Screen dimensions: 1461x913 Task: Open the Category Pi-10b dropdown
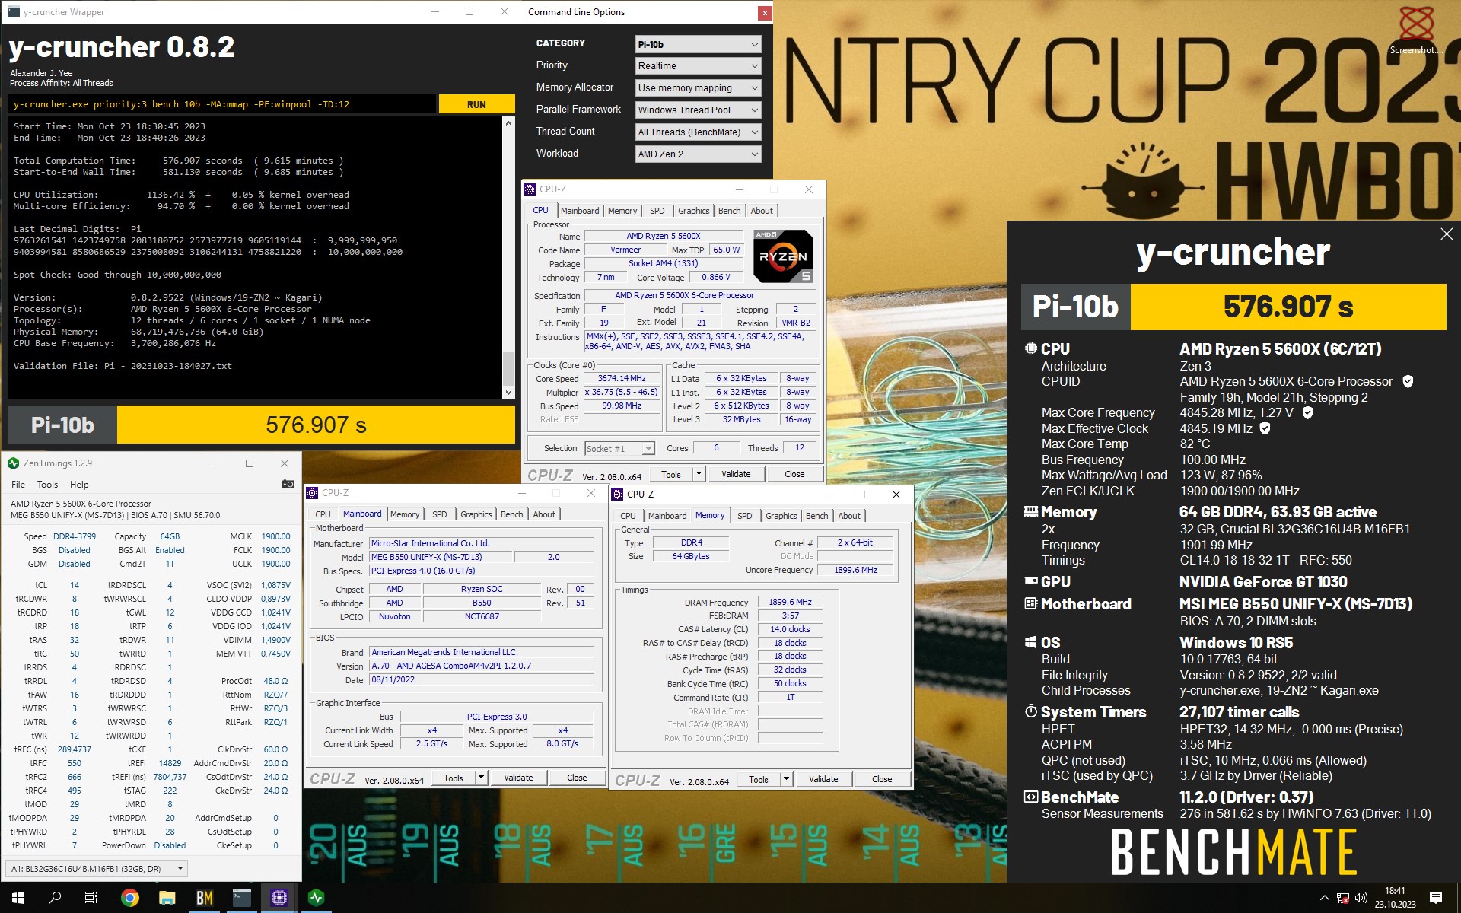(x=698, y=44)
